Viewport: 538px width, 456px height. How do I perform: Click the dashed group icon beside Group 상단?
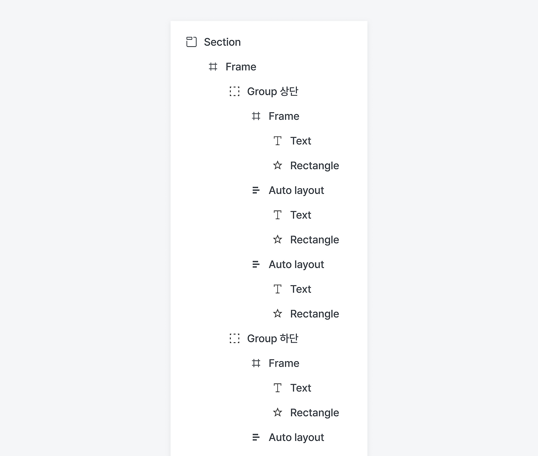[x=235, y=92]
